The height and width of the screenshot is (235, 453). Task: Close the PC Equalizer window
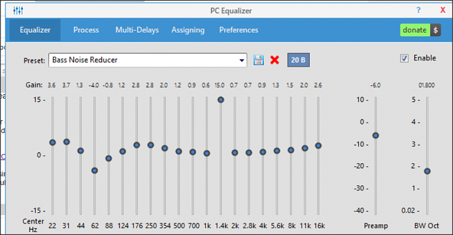pos(443,10)
